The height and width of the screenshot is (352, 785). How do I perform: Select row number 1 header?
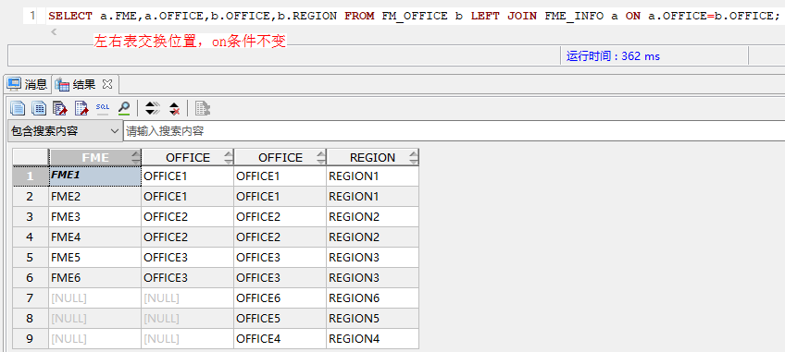[x=30, y=176]
